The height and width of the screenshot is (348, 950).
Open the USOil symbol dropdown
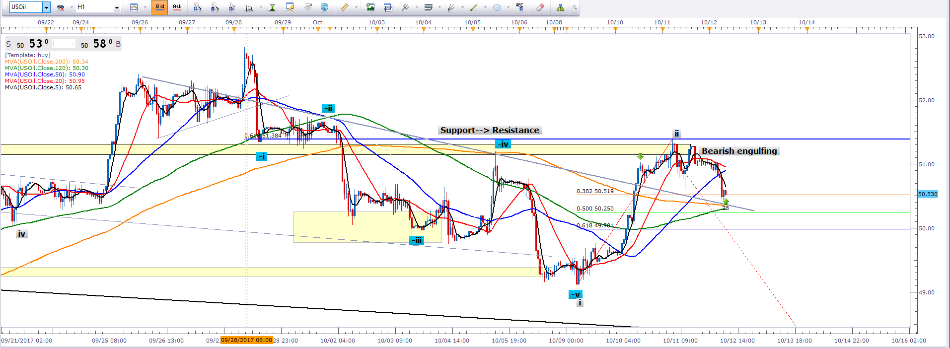pos(46,7)
